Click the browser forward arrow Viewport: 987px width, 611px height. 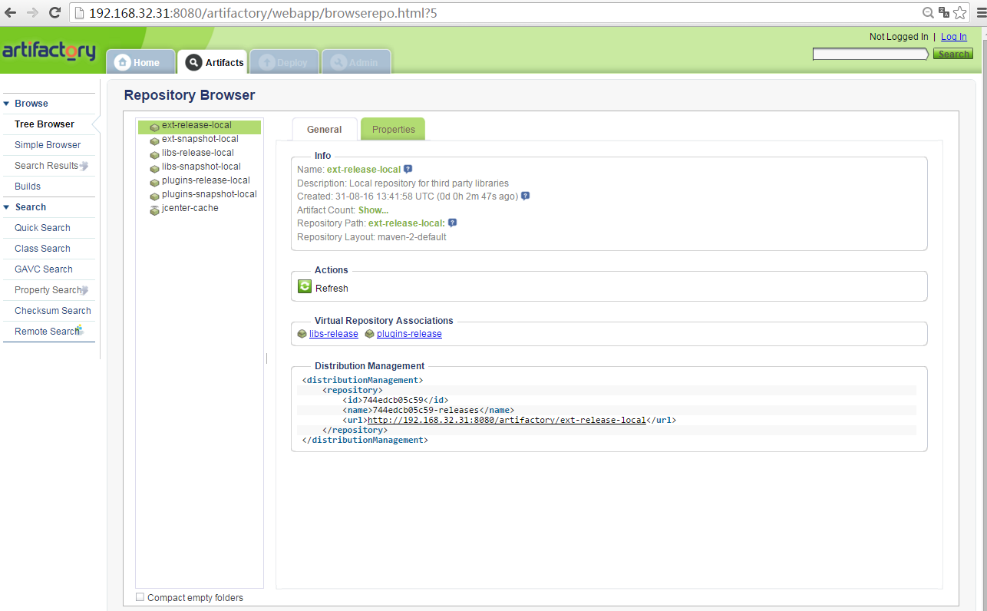coord(33,12)
